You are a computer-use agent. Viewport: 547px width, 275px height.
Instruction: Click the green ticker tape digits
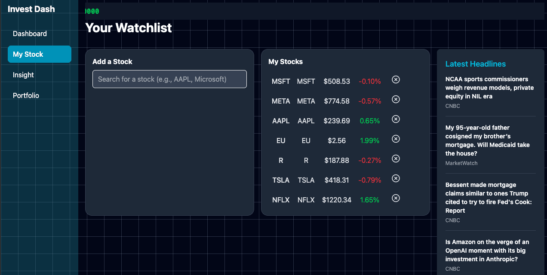(x=92, y=12)
